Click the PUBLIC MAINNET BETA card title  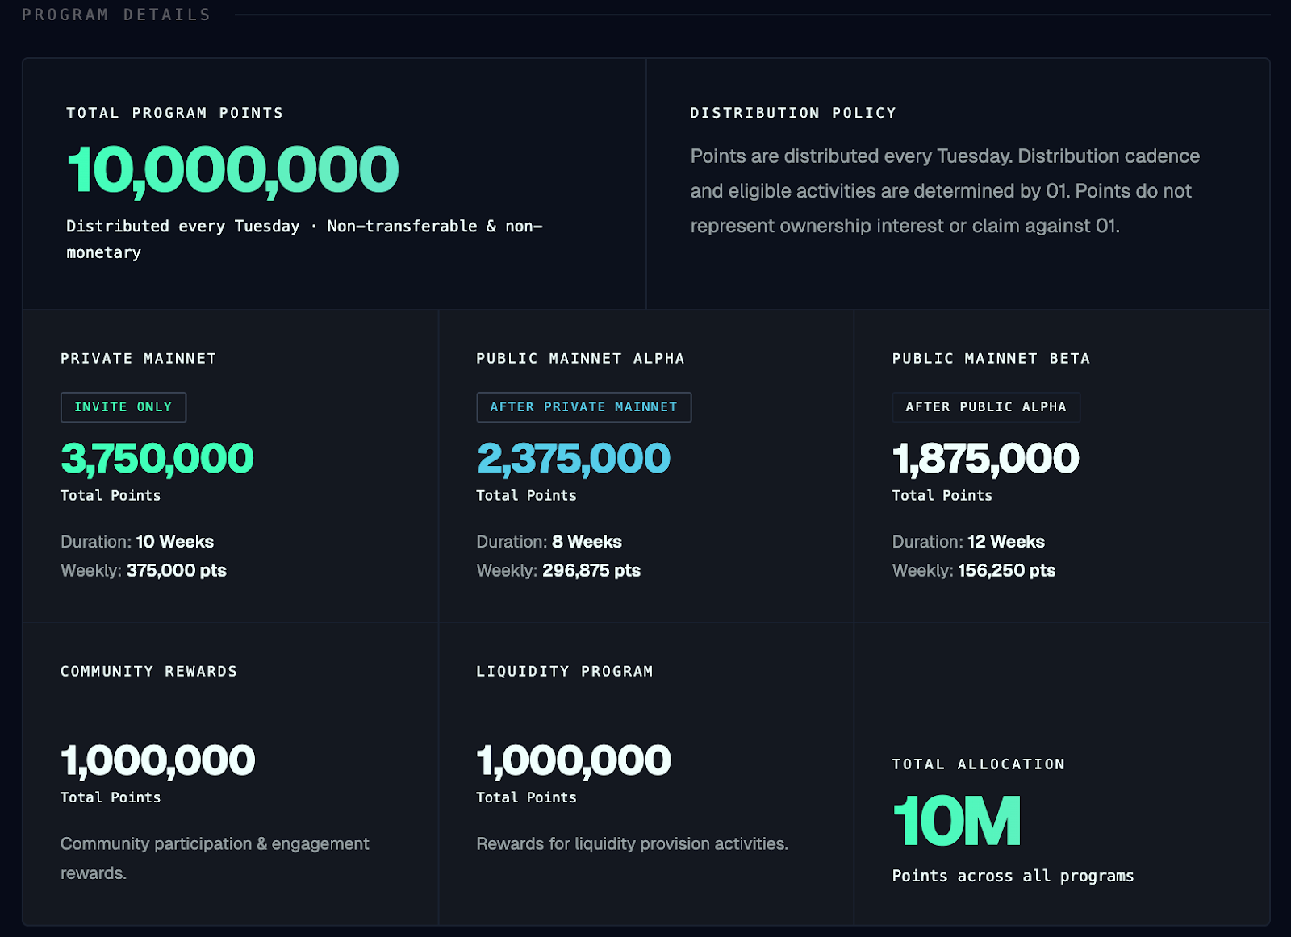click(x=991, y=358)
